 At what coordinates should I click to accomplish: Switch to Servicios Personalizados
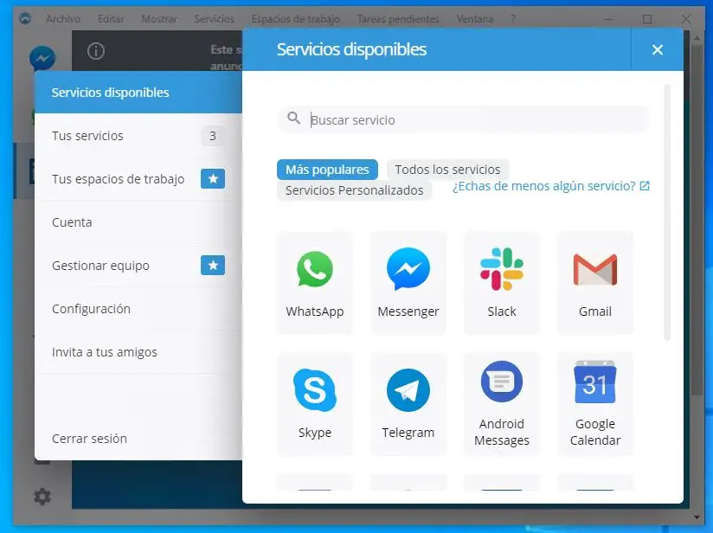click(x=354, y=190)
